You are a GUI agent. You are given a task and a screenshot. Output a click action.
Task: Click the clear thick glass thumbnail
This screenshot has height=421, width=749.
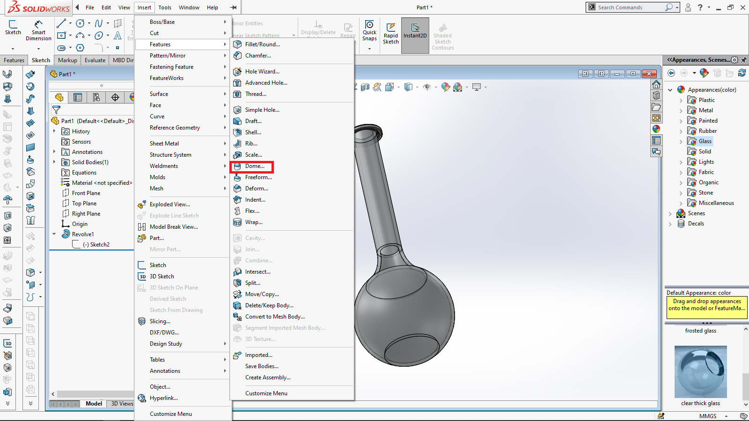pyautogui.click(x=700, y=371)
